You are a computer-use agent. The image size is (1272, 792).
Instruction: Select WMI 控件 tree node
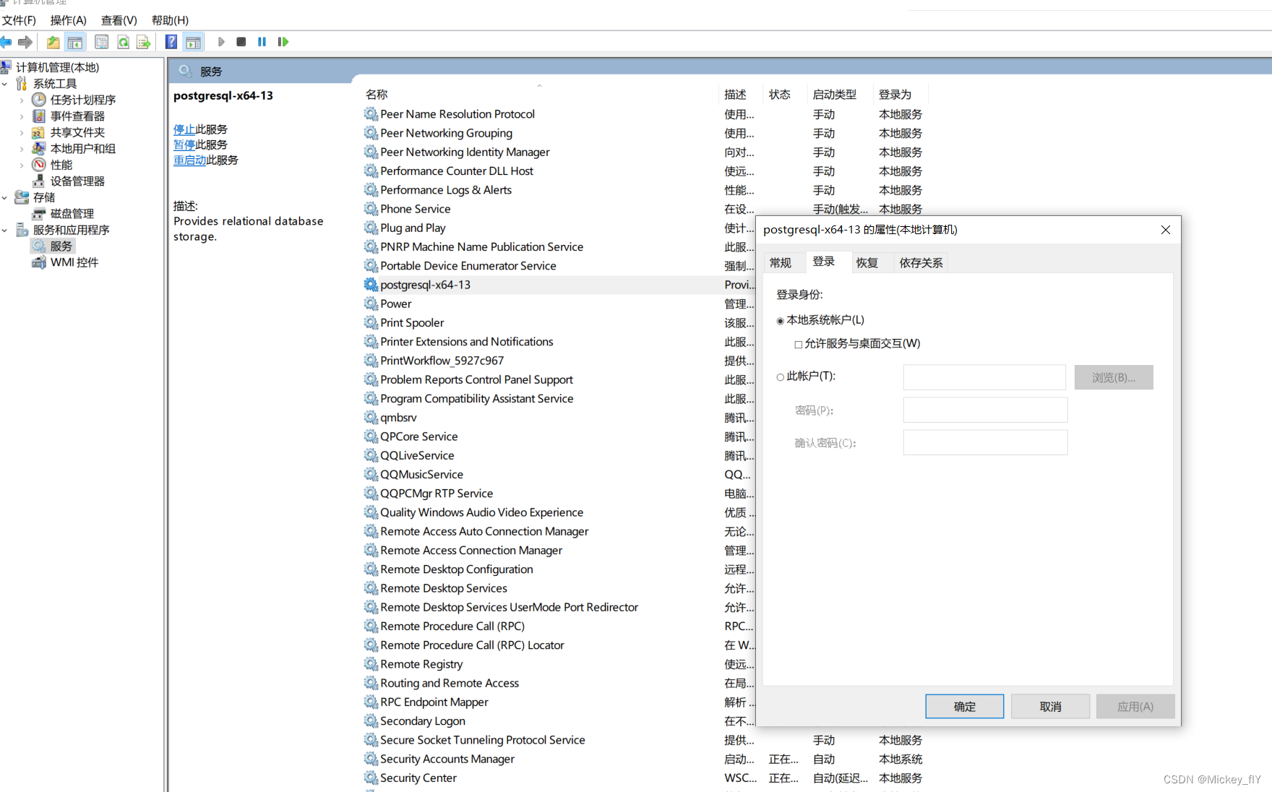pos(74,262)
